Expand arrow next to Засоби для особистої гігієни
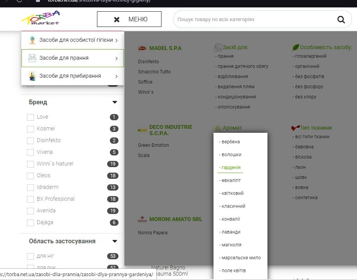The height and width of the screenshot is (280, 357). [x=117, y=40]
